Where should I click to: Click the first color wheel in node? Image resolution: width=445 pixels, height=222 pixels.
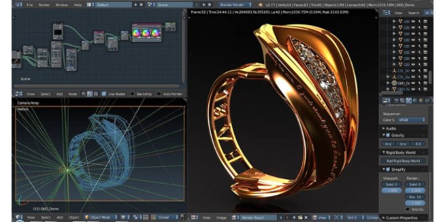[x=137, y=33]
